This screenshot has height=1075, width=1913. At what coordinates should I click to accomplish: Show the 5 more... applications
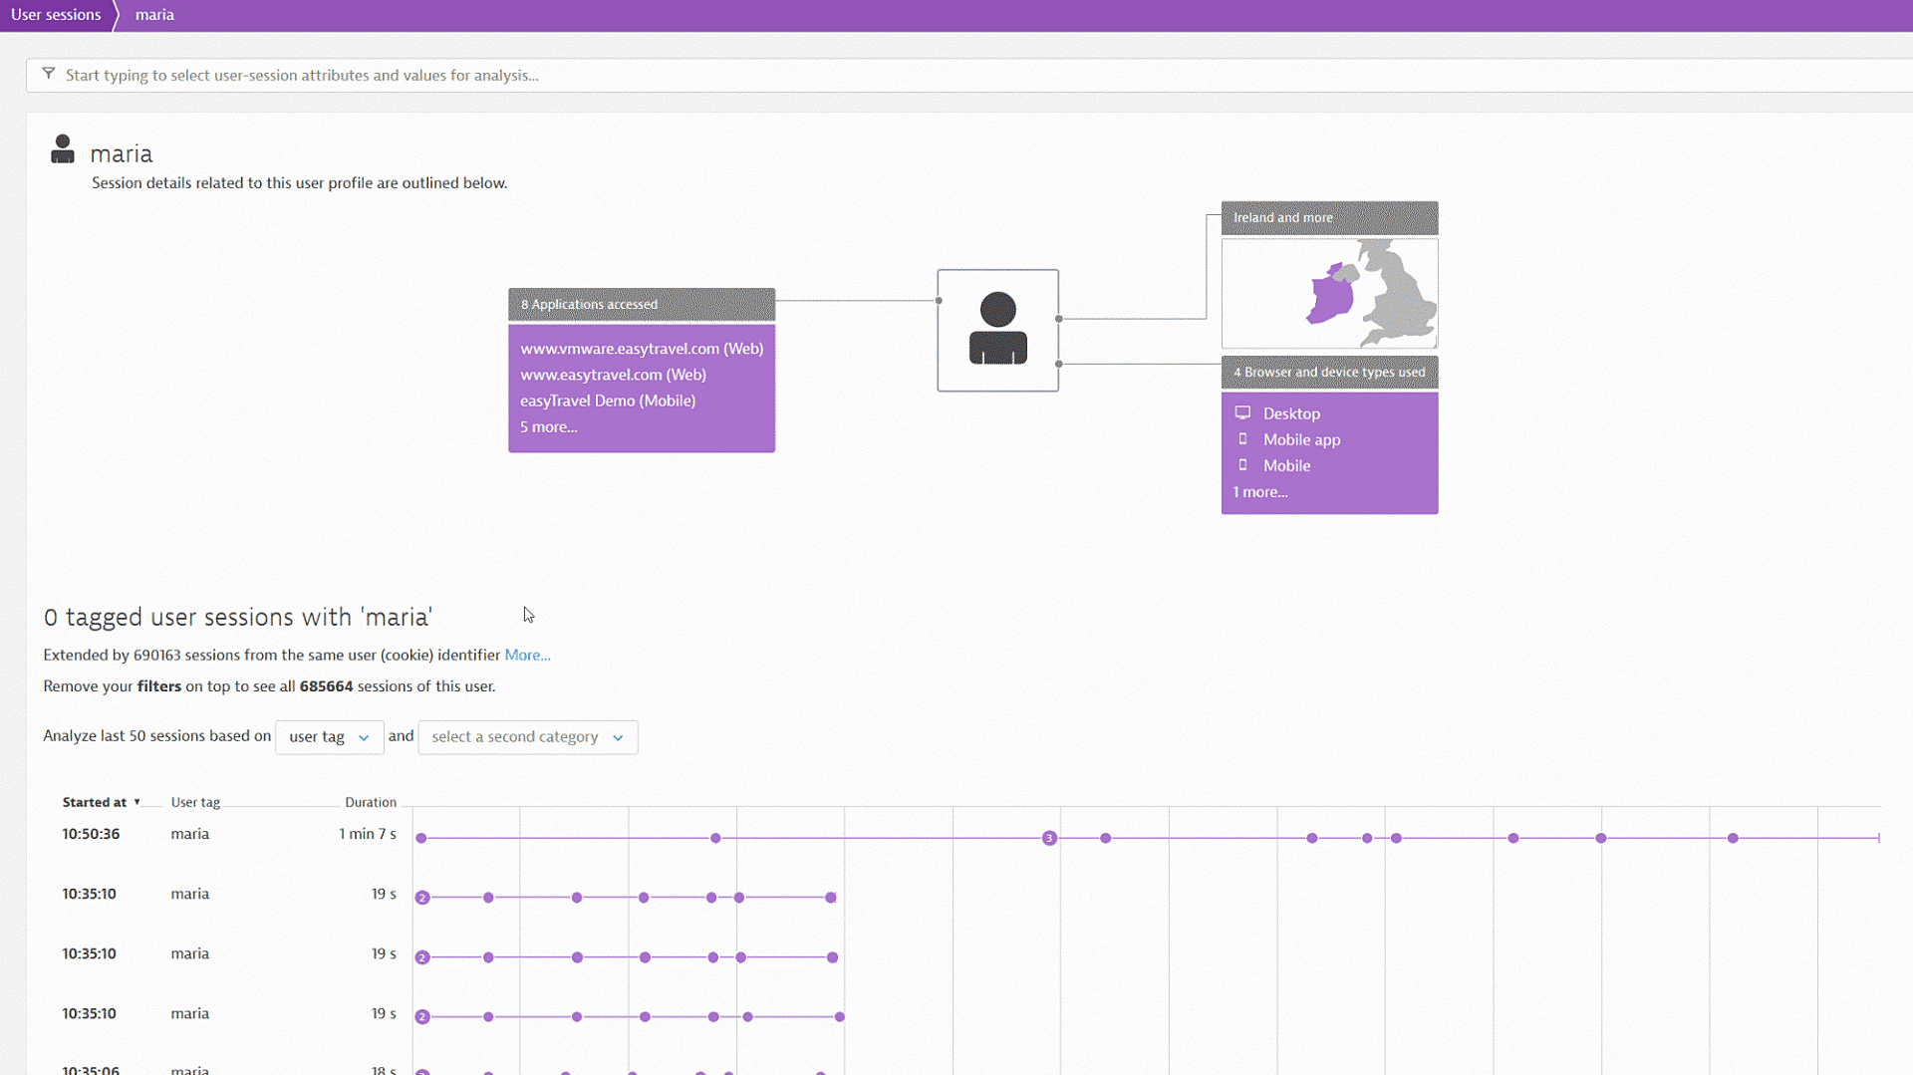tap(548, 426)
